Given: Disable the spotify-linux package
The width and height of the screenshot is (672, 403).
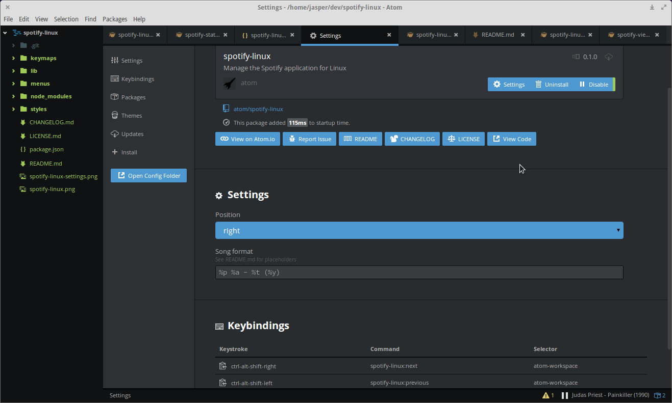Looking at the screenshot, I should click(x=593, y=85).
